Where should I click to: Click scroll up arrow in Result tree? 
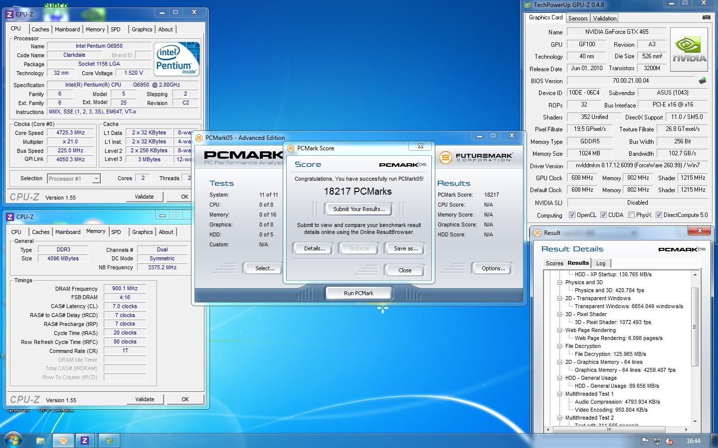coord(695,274)
